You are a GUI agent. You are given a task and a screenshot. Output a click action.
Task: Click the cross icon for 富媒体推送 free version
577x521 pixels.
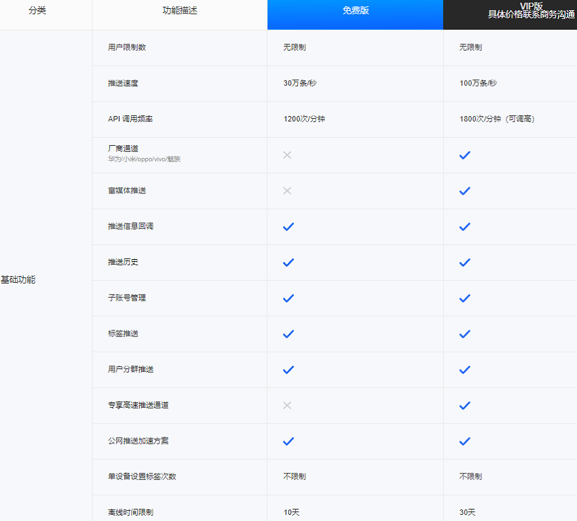tap(287, 191)
